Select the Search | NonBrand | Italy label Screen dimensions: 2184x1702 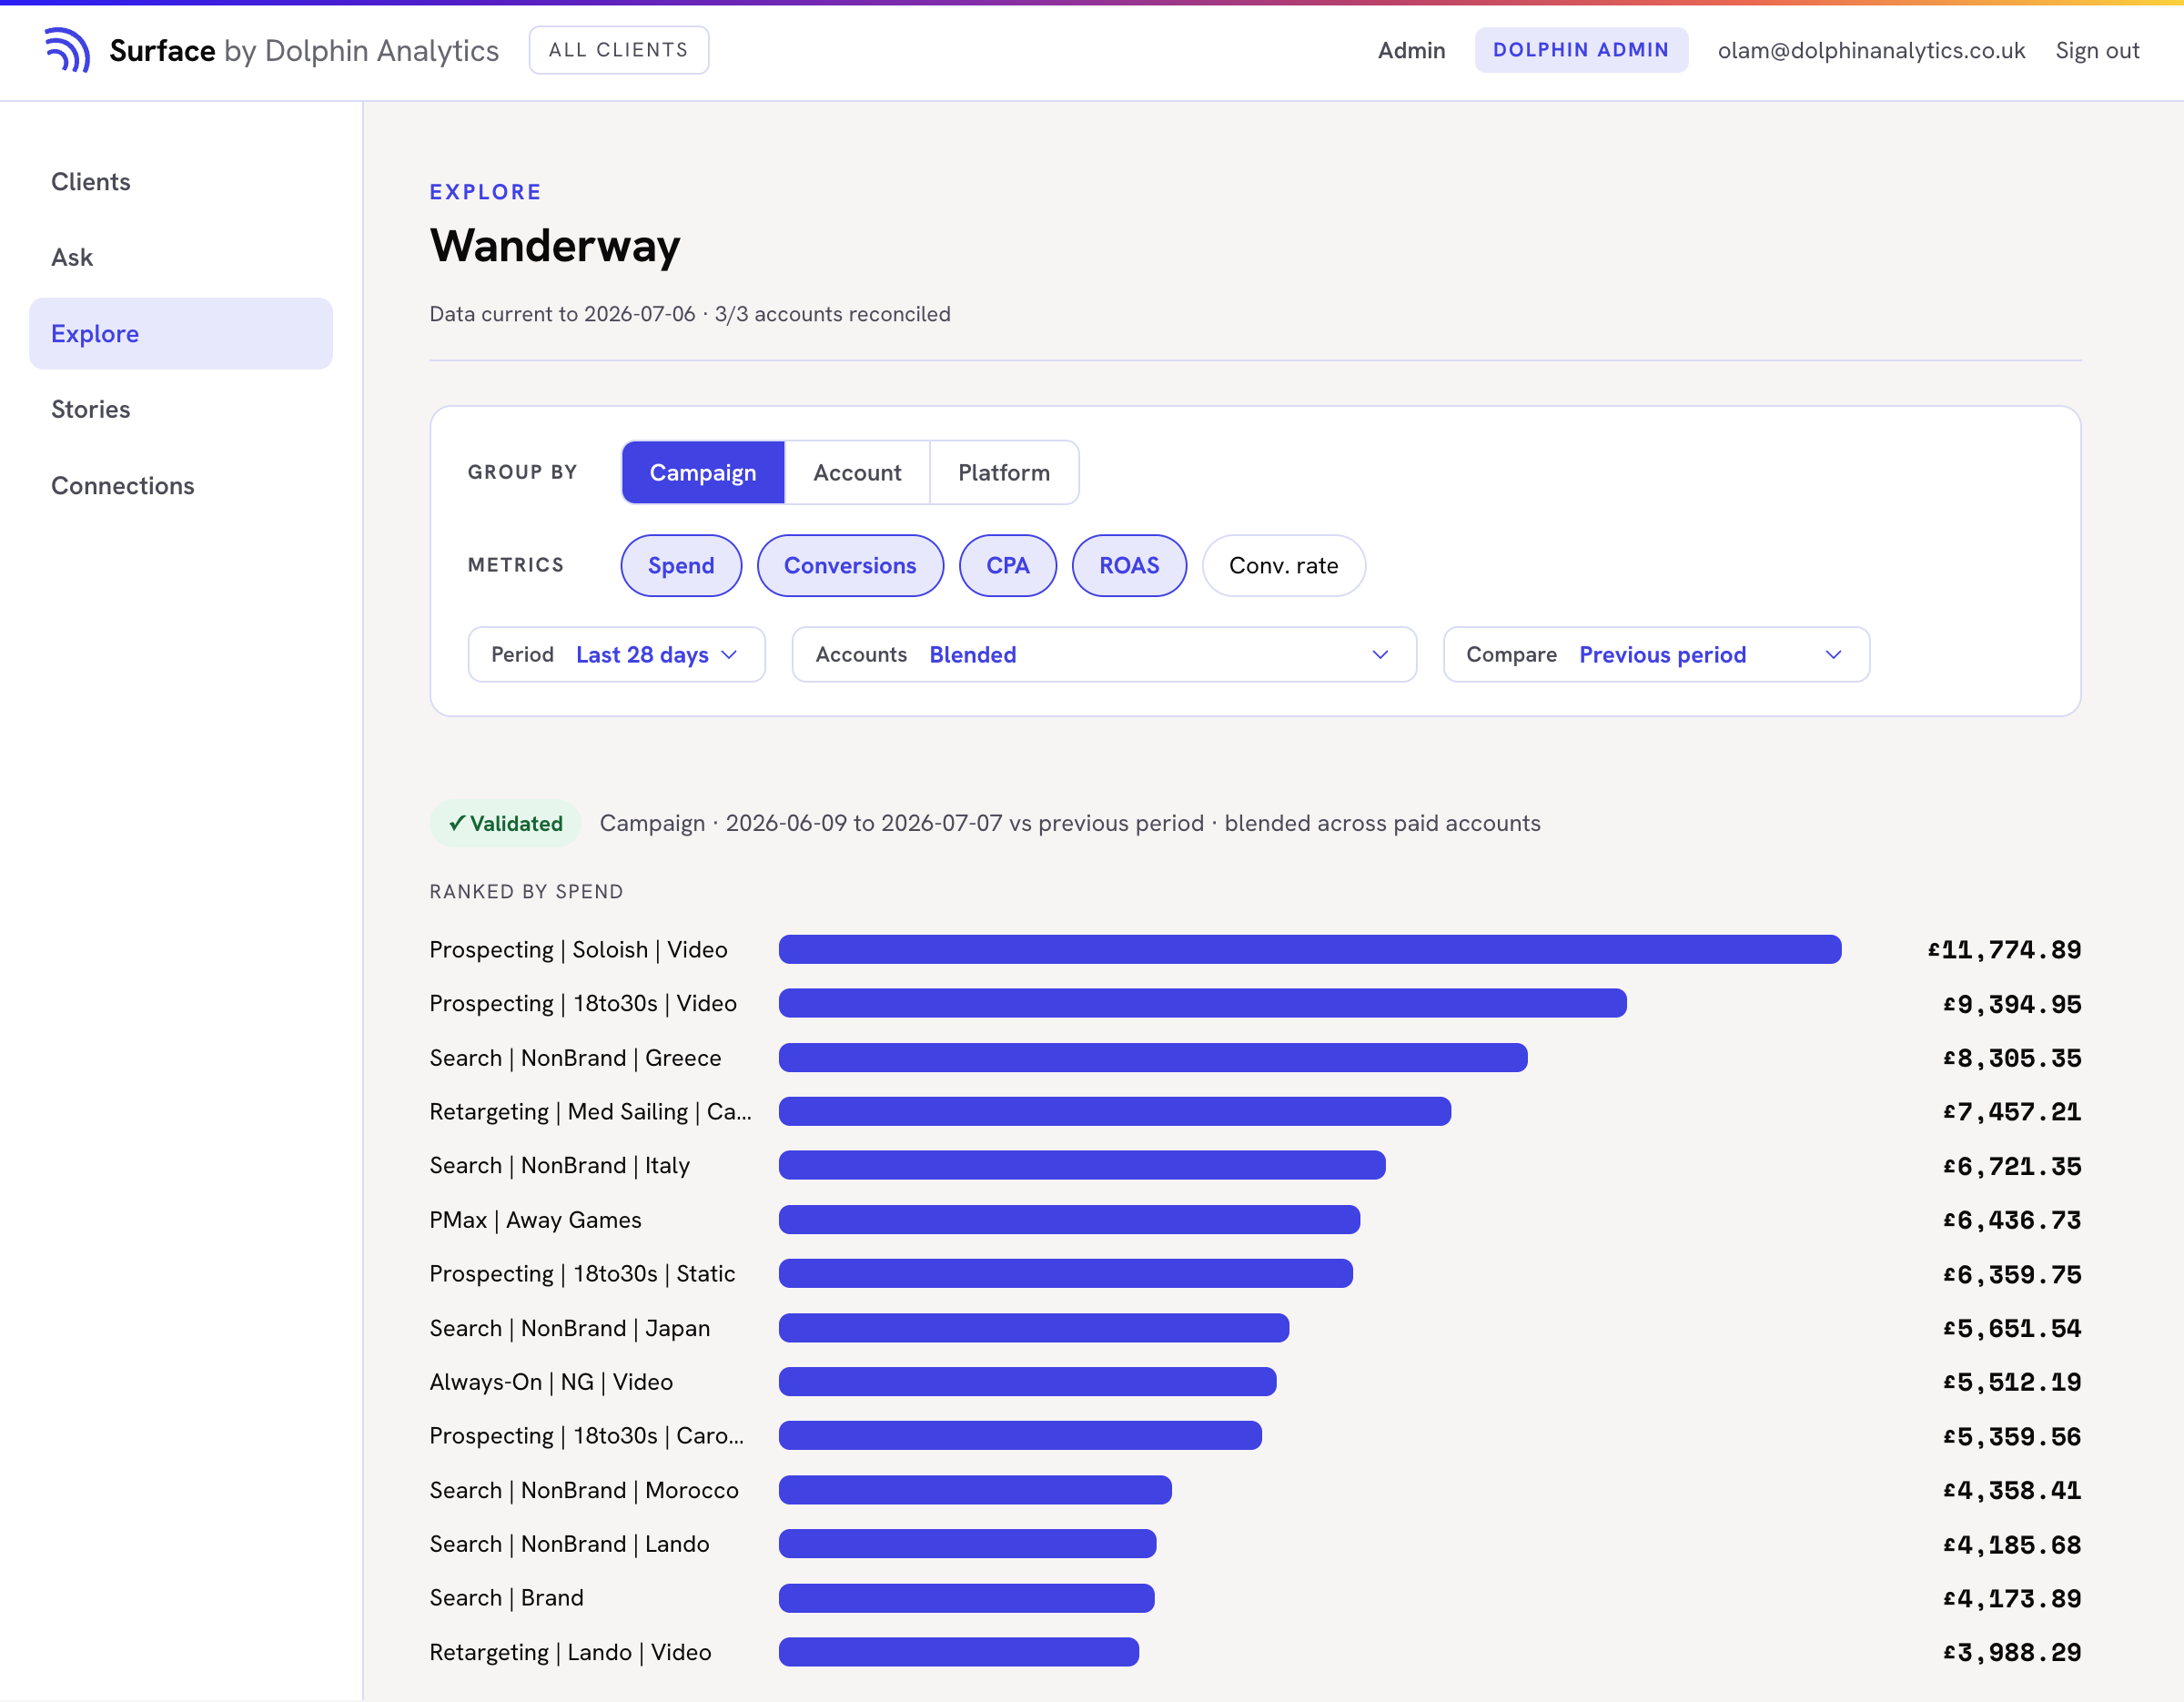[559, 1165]
